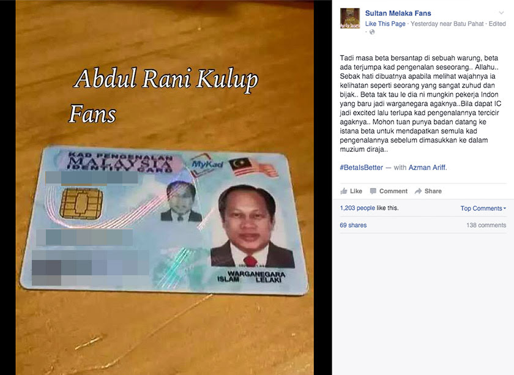Click the Comment speech bubble icon
This screenshot has height=375, width=514.
coord(373,191)
